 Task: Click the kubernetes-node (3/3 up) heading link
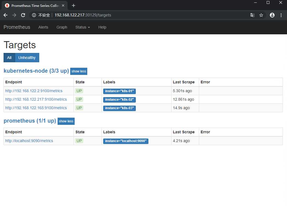click(x=36, y=71)
